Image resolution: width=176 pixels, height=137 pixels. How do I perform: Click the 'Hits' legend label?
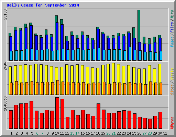(172, 14)
